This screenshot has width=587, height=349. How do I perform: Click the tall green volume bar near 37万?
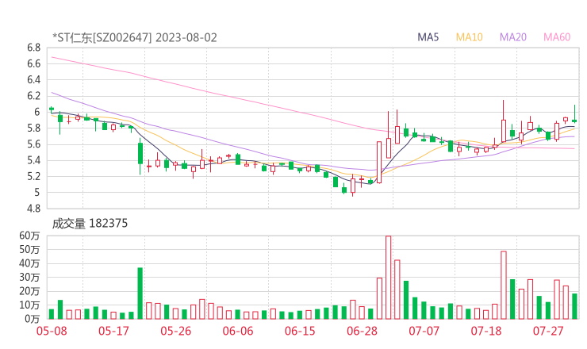click(x=140, y=293)
